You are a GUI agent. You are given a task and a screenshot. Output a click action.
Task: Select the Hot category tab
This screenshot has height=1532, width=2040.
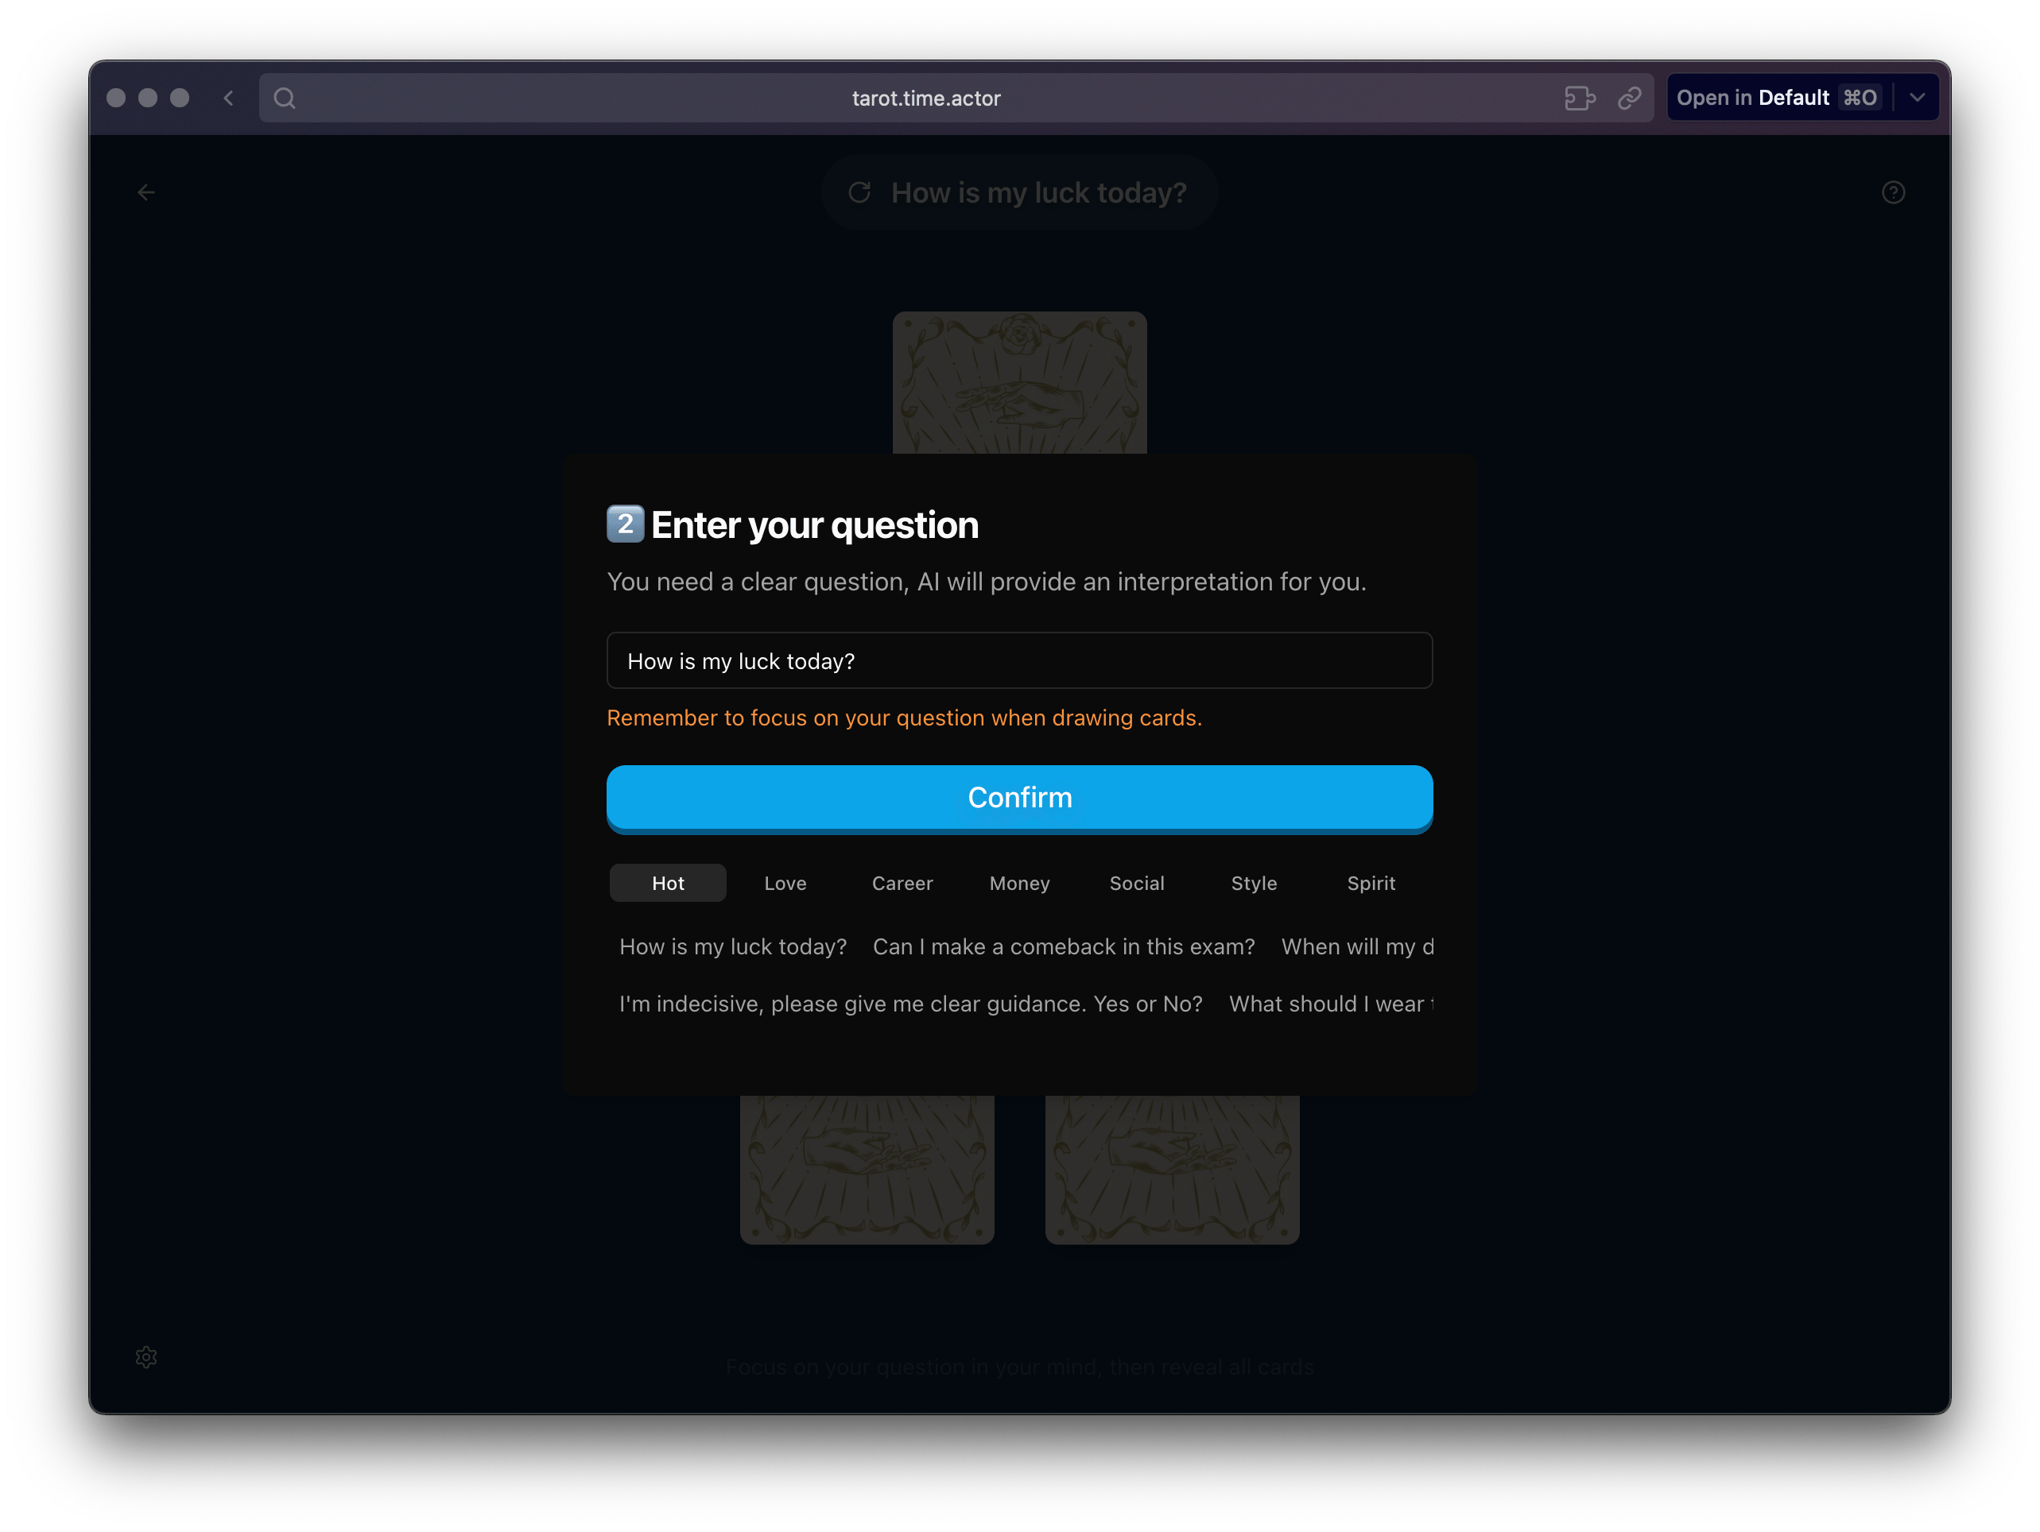[668, 883]
